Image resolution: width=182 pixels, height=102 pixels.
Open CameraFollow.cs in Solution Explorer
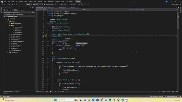[17, 34]
